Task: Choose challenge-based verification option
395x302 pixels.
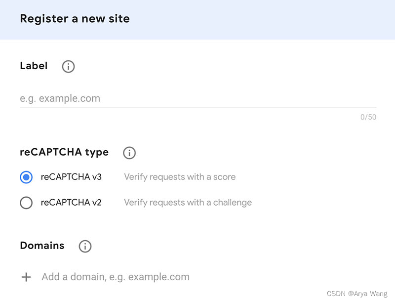Action: (26, 203)
